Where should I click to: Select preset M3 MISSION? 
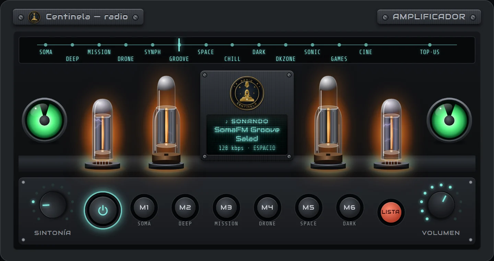click(226, 208)
